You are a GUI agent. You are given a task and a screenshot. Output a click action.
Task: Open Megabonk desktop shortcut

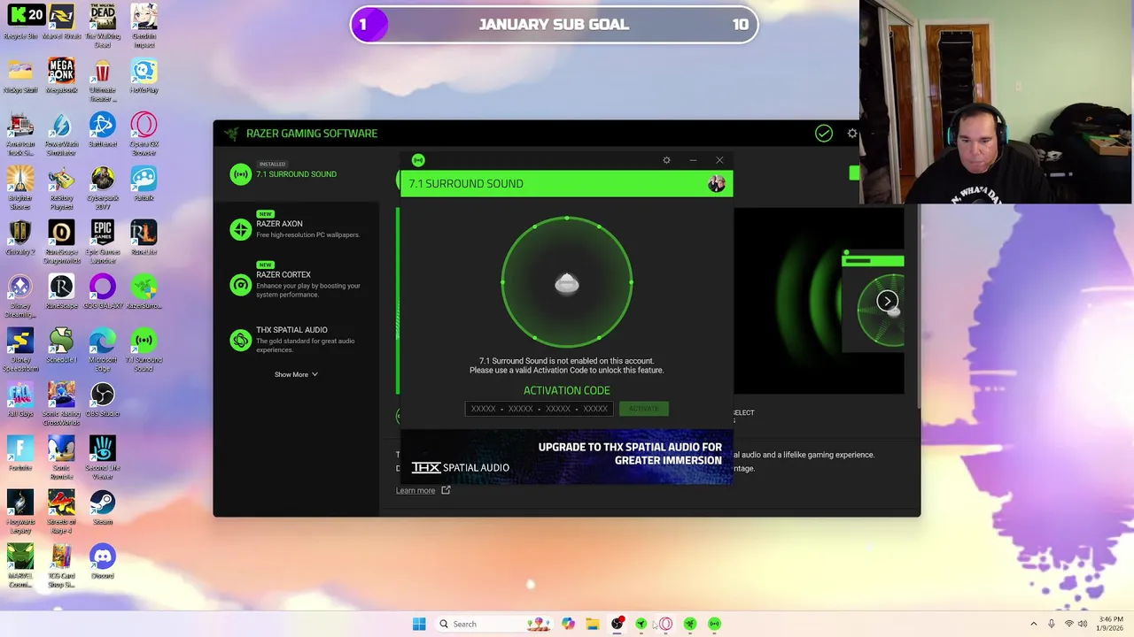coord(61,76)
